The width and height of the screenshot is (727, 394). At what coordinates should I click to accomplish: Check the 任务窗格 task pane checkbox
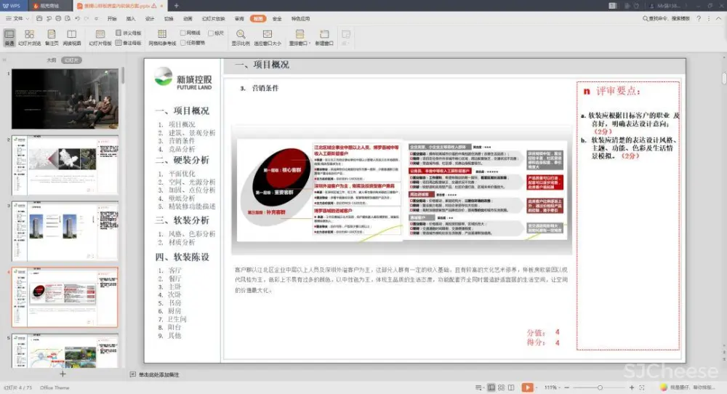tap(183, 42)
